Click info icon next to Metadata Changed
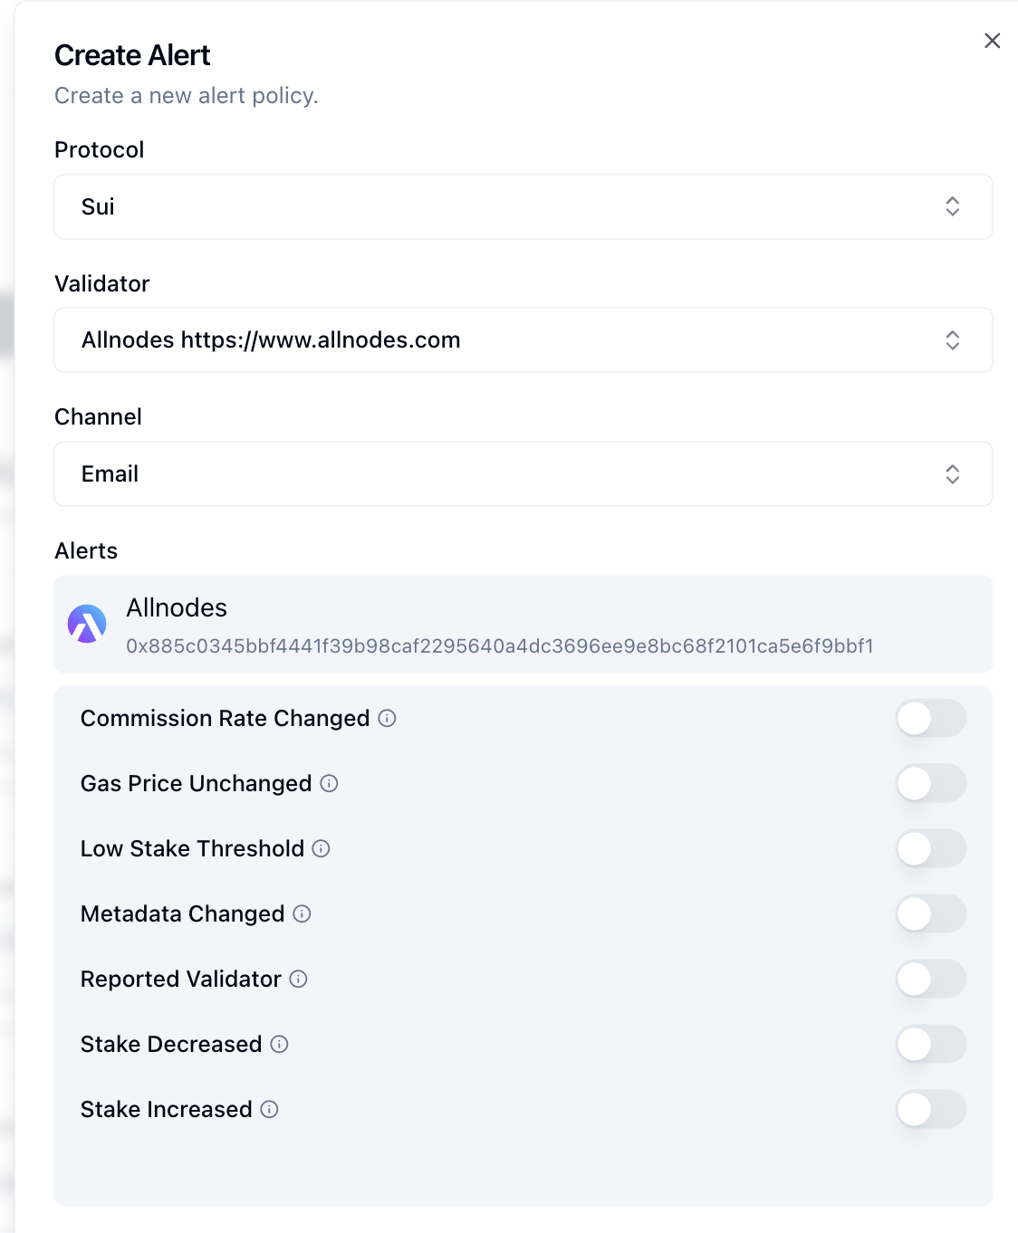This screenshot has width=1018, height=1233. click(302, 913)
